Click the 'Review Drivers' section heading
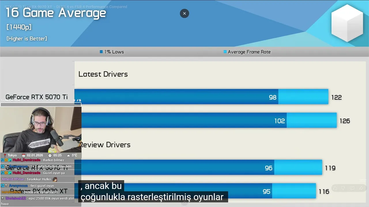This screenshot has width=369, height=207. pyautogui.click(x=105, y=145)
